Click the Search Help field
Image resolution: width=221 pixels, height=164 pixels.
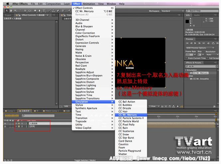click(202, 11)
